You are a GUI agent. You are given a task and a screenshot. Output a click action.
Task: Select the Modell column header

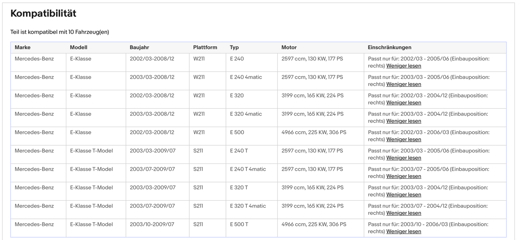coord(78,47)
